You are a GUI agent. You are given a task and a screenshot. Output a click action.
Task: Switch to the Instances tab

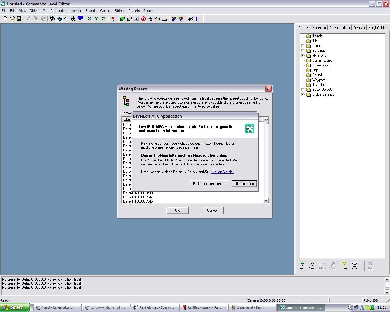pyautogui.click(x=319, y=27)
